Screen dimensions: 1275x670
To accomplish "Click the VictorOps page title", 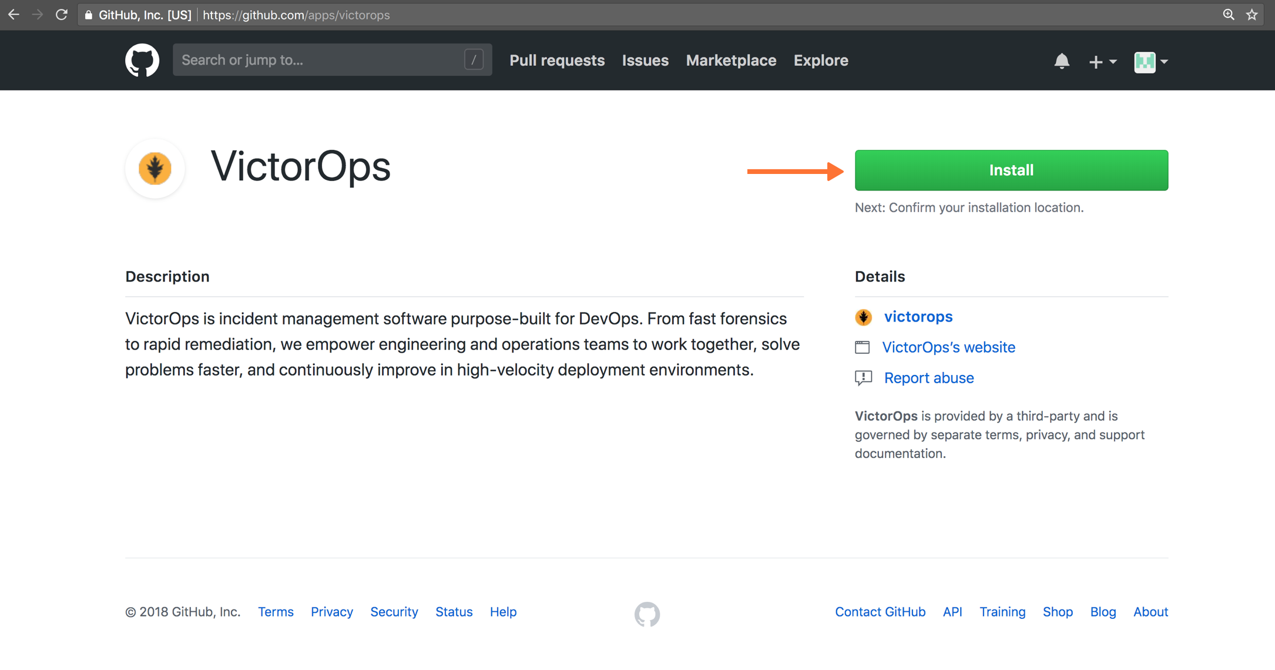I will pyautogui.click(x=301, y=167).
